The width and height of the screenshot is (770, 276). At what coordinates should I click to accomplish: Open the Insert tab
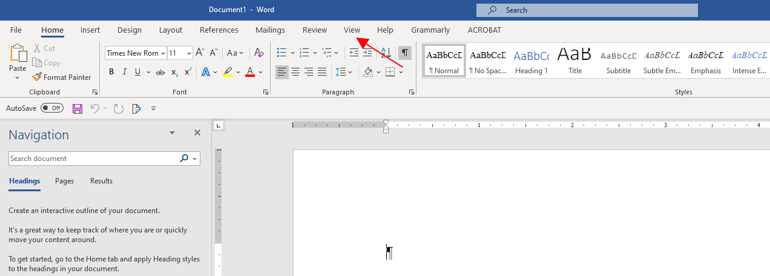(x=90, y=30)
